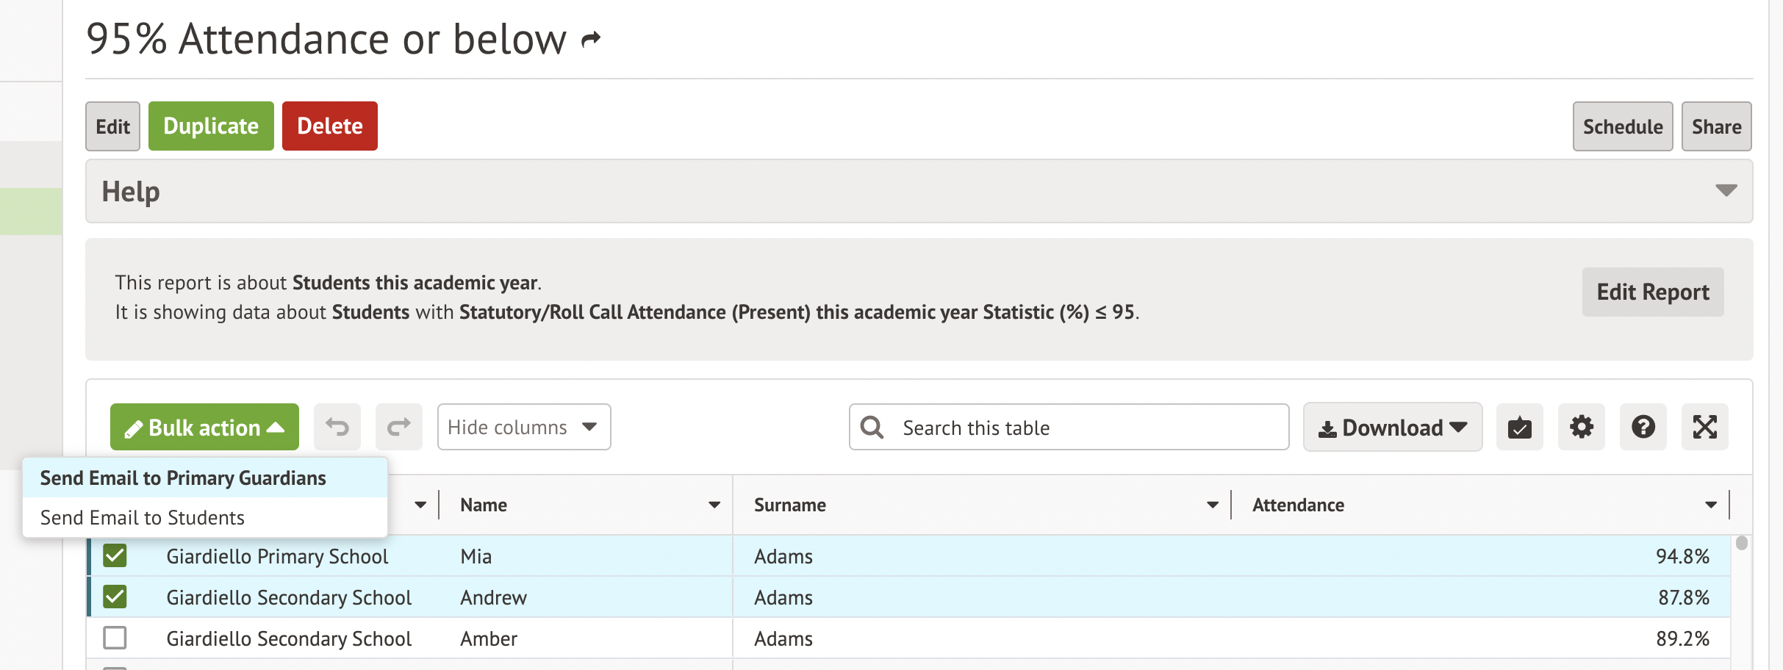Click the magnifier icon in search box
This screenshot has height=670, width=1783.
tap(872, 427)
